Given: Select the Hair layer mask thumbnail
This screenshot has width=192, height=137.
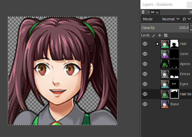Looking at the screenshot, I should [174, 44].
